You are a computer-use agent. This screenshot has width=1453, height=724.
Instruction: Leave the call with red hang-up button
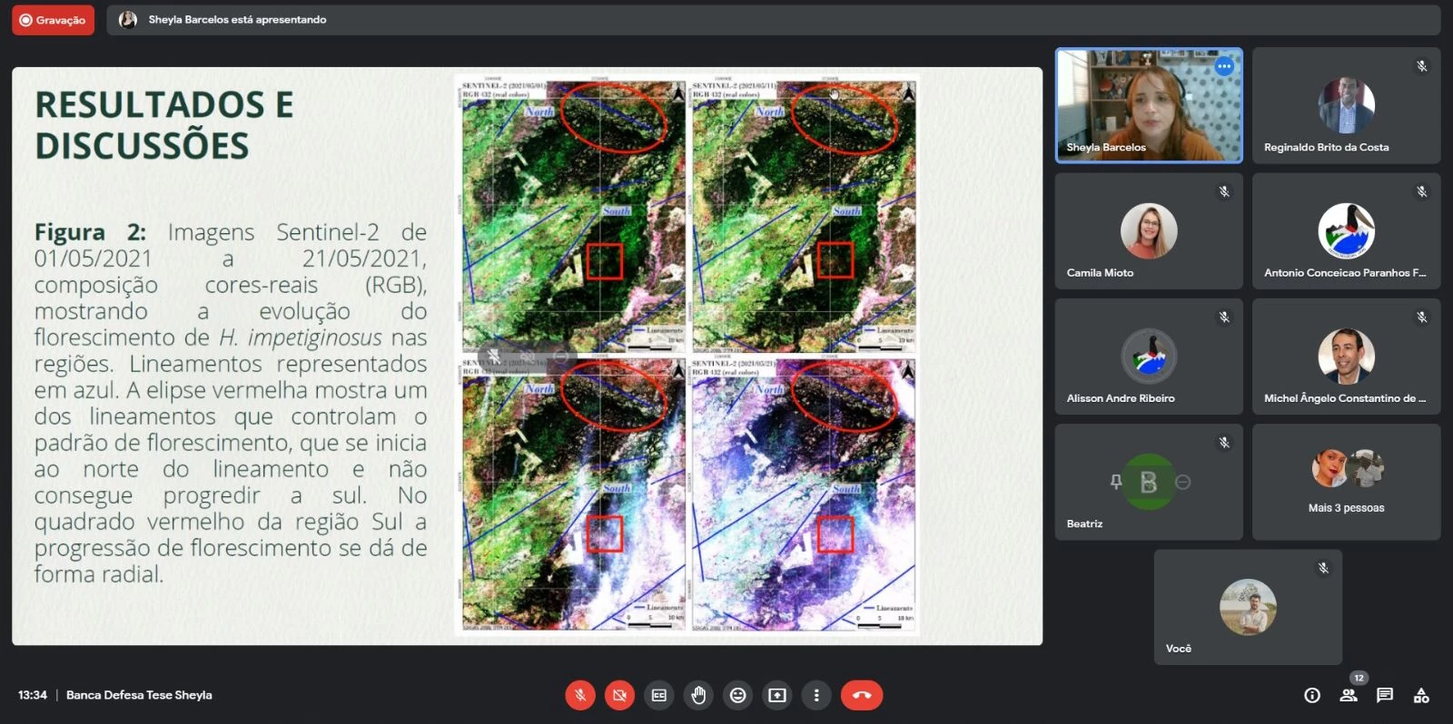tap(861, 695)
